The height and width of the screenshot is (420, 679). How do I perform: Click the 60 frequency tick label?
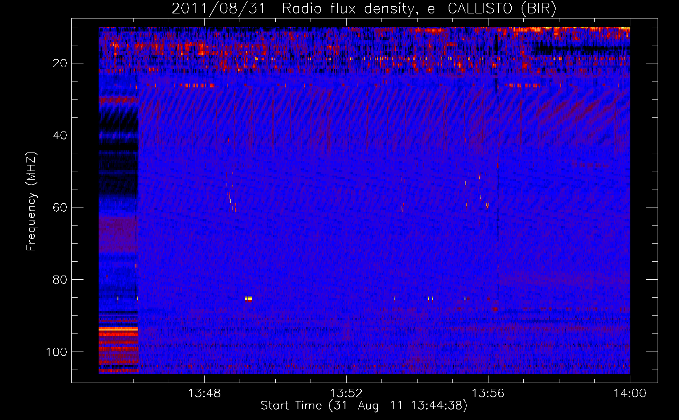(x=60, y=207)
